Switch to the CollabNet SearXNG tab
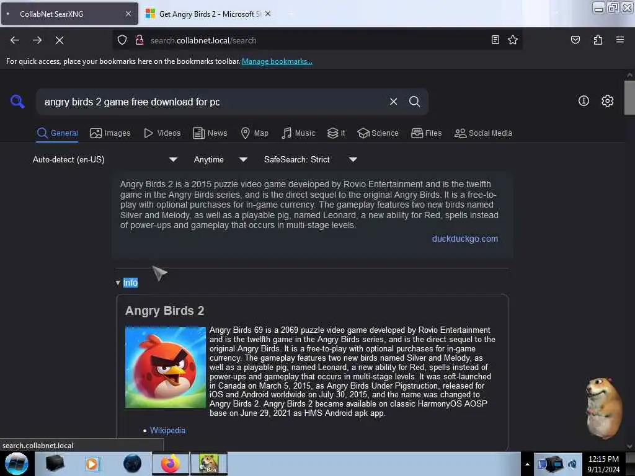The image size is (635, 476). [x=69, y=14]
